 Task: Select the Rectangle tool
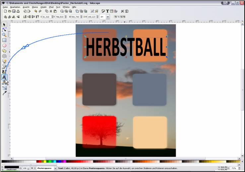point(4,40)
